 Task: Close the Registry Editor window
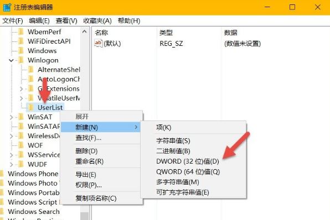[x=318, y=7]
